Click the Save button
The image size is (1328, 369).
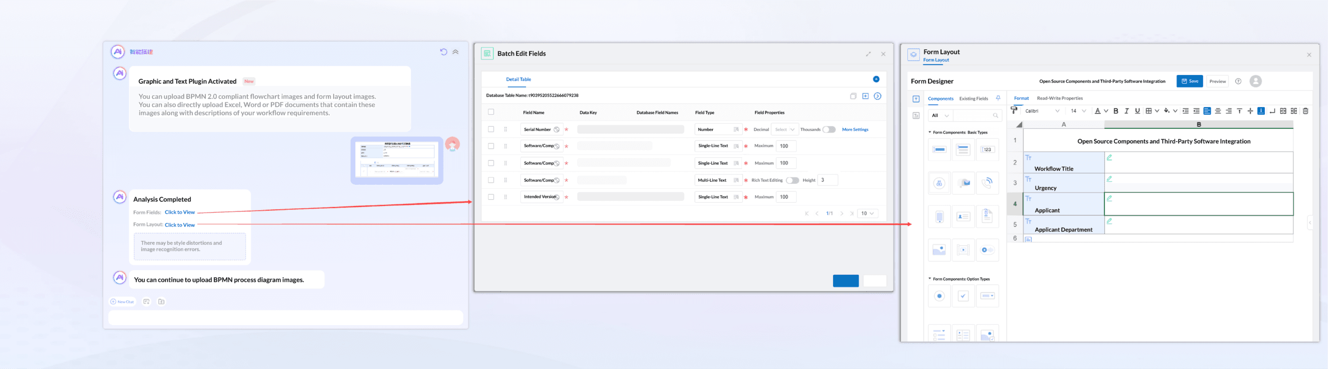tap(1189, 81)
